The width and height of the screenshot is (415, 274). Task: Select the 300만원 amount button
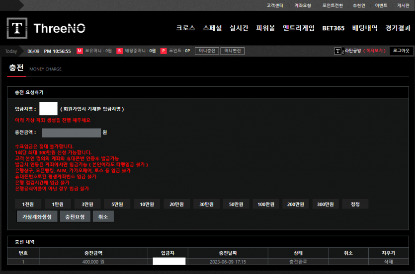[x=326, y=204]
